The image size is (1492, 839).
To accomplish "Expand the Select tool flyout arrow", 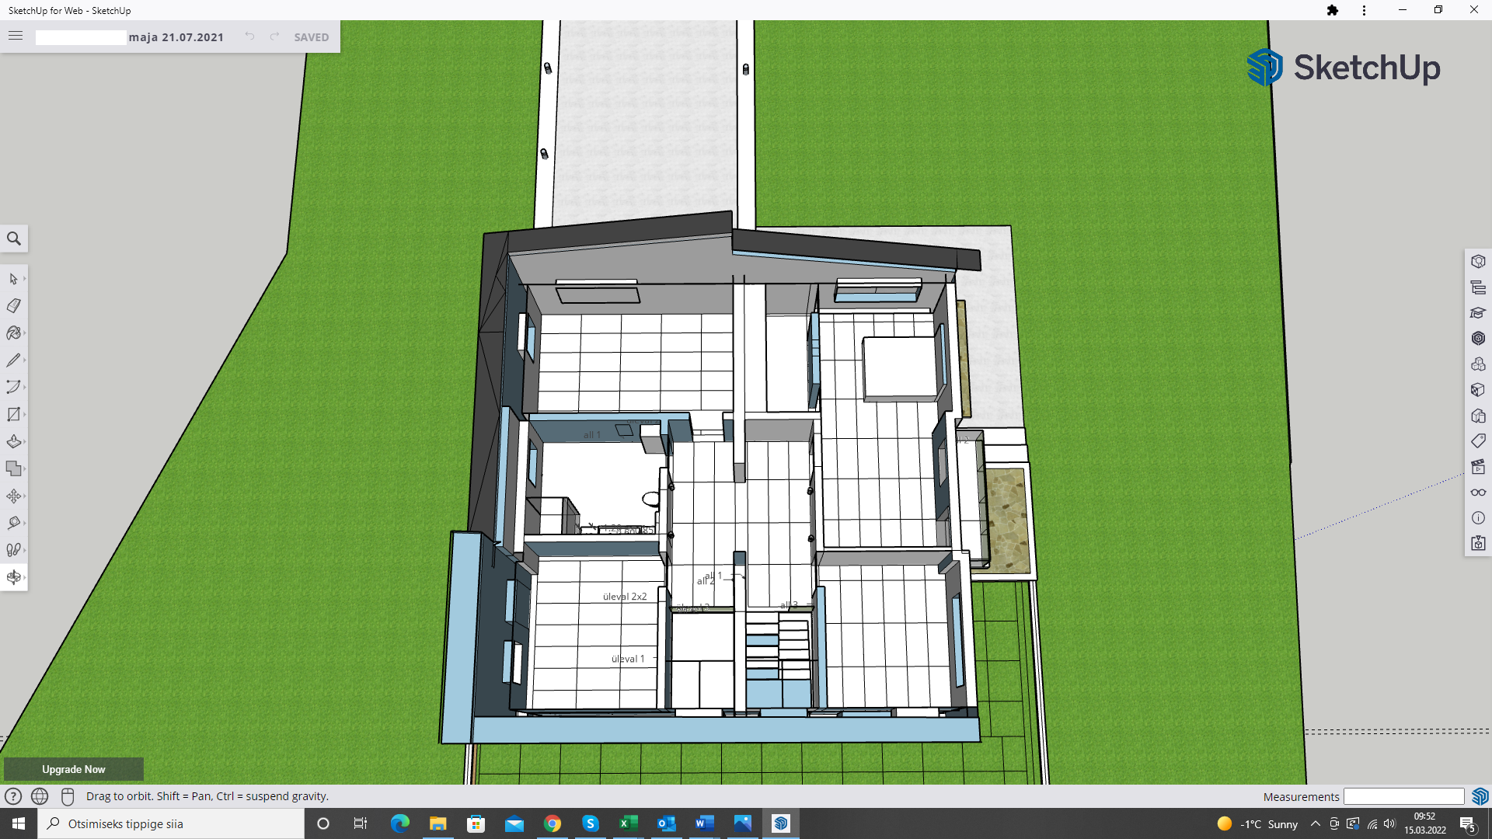I will pyautogui.click(x=25, y=279).
